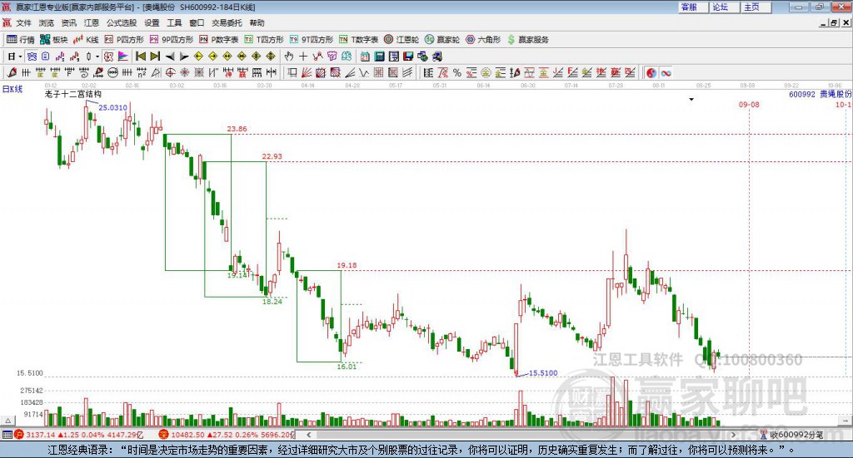Click the infinity symbol icon
The image size is (853, 458).
pyautogui.click(x=666, y=72)
